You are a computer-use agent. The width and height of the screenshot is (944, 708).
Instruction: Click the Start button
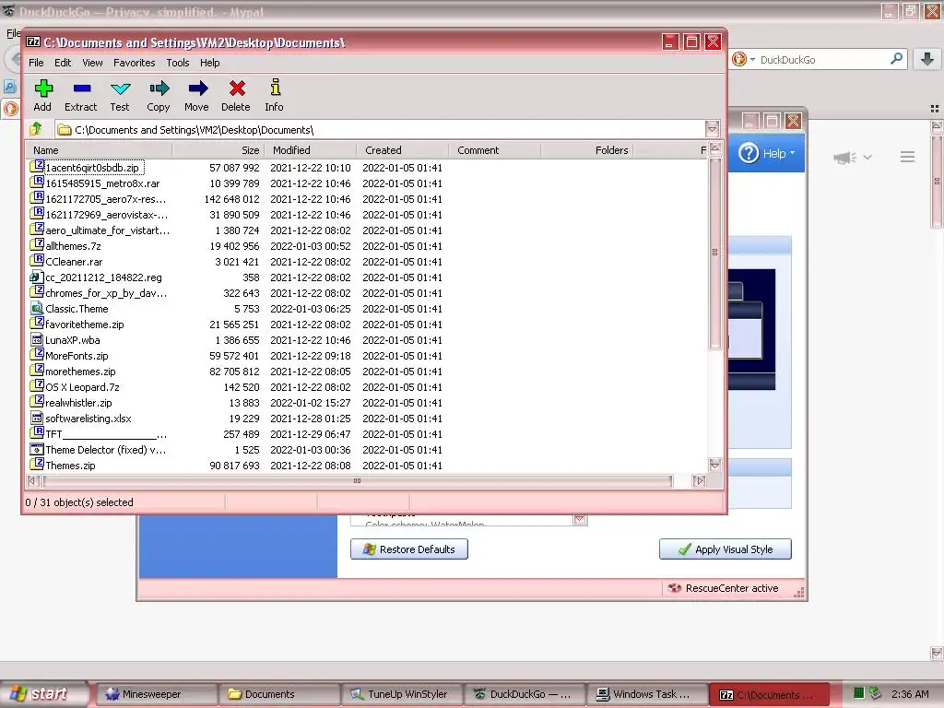coord(44,693)
